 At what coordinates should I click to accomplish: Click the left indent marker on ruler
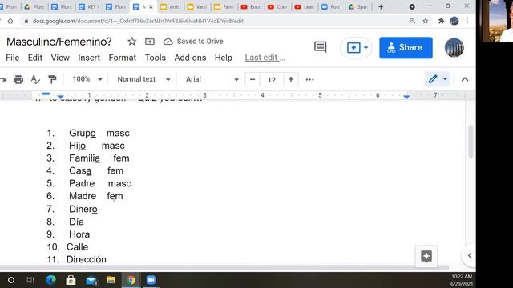tap(60, 97)
